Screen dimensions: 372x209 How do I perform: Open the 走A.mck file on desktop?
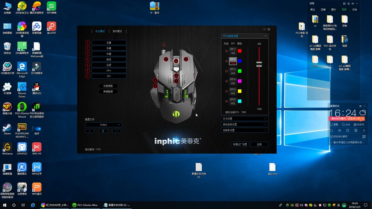(272, 169)
